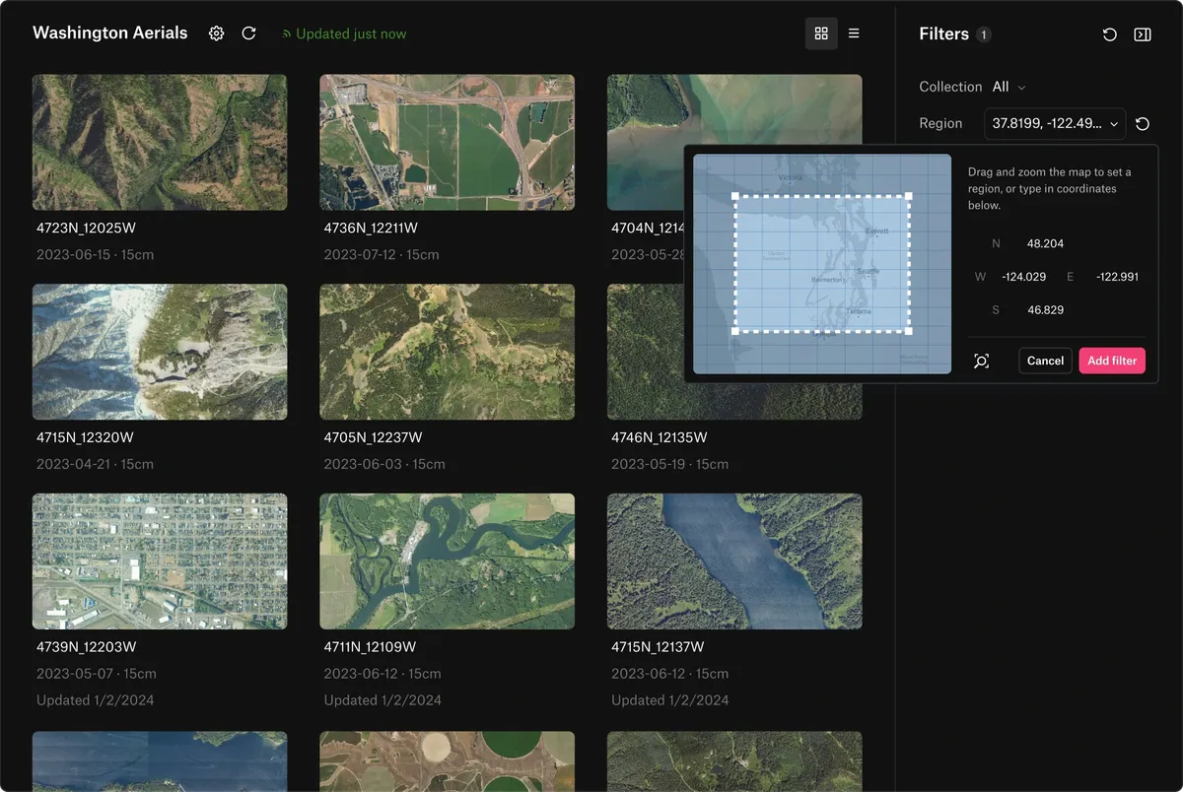
Task: Click the top-left handle of map selection
Action: [735, 196]
